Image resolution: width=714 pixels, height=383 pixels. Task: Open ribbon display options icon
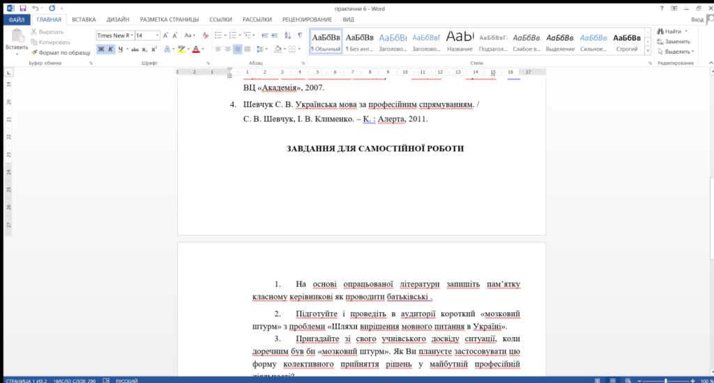[x=674, y=8]
